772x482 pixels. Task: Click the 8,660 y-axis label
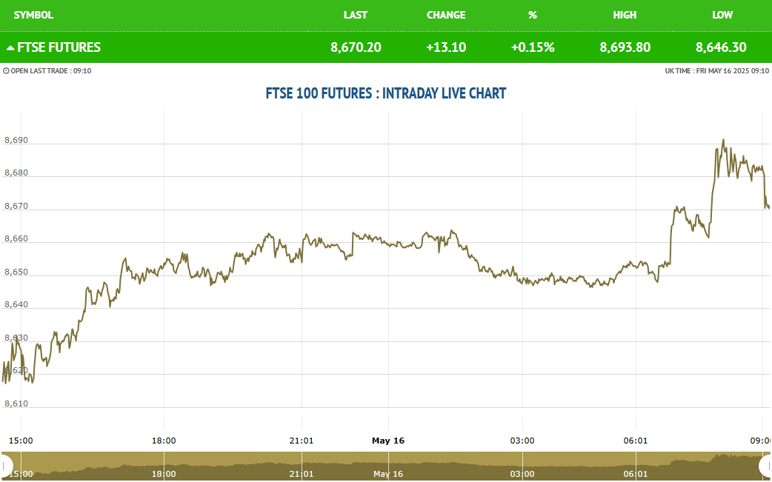pos(16,239)
